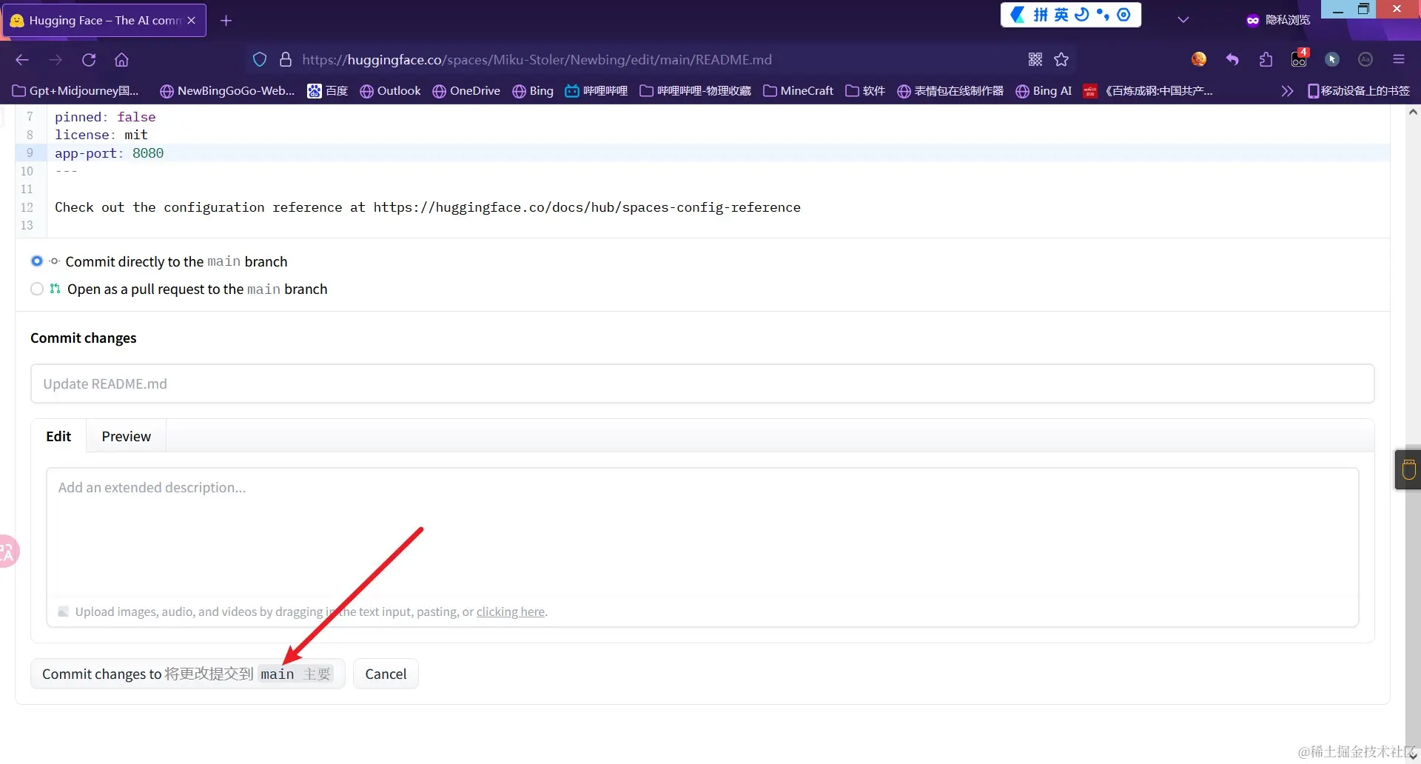The width and height of the screenshot is (1421, 764).
Task: Switch to the Preview tab
Action: [127, 436]
